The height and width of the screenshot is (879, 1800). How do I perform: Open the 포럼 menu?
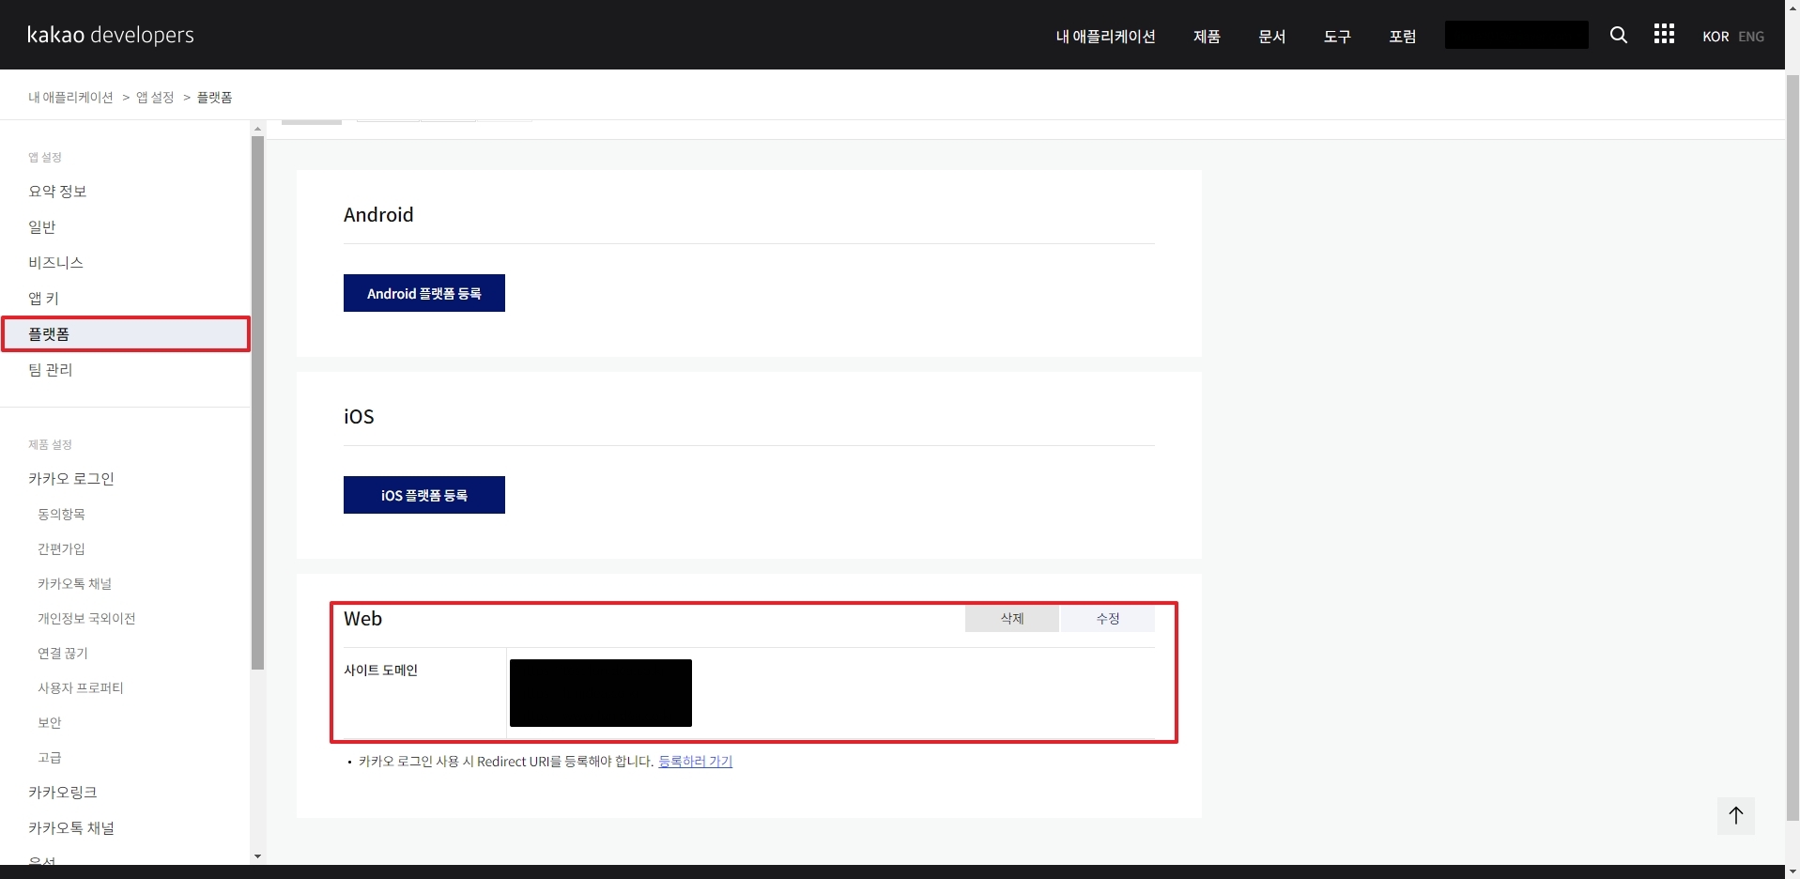[1402, 37]
